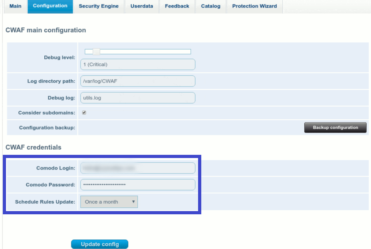Click the Log directory path label

pyautogui.click(x=51, y=81)
